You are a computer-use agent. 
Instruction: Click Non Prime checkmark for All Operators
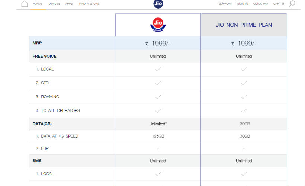244,111
